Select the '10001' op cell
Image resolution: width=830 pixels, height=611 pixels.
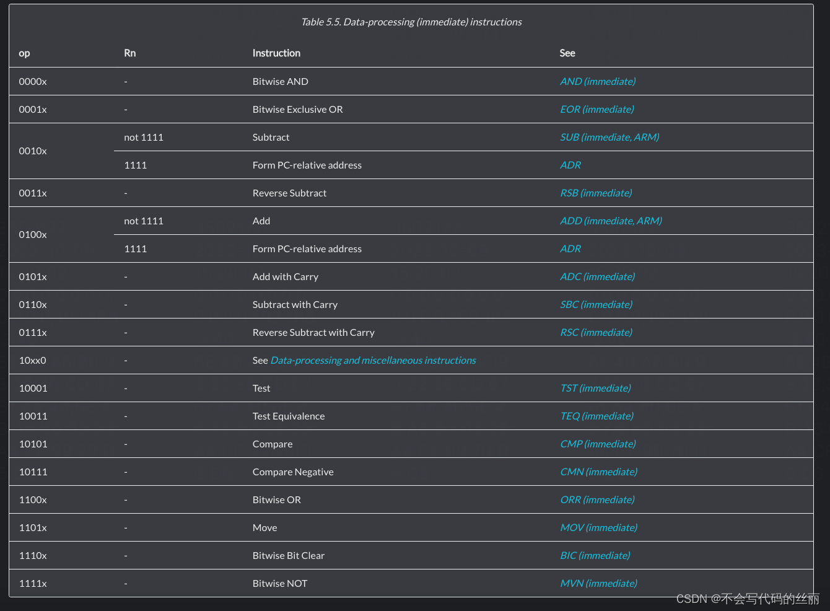[x=33, y=388]
